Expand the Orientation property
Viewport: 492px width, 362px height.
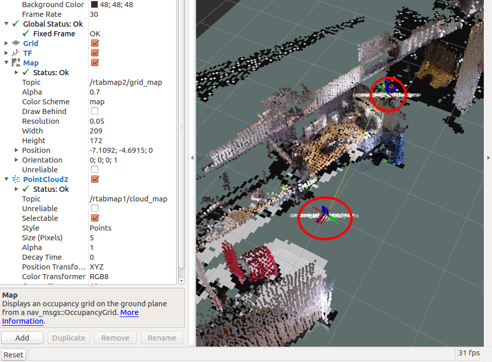click(x=16, y=160)
